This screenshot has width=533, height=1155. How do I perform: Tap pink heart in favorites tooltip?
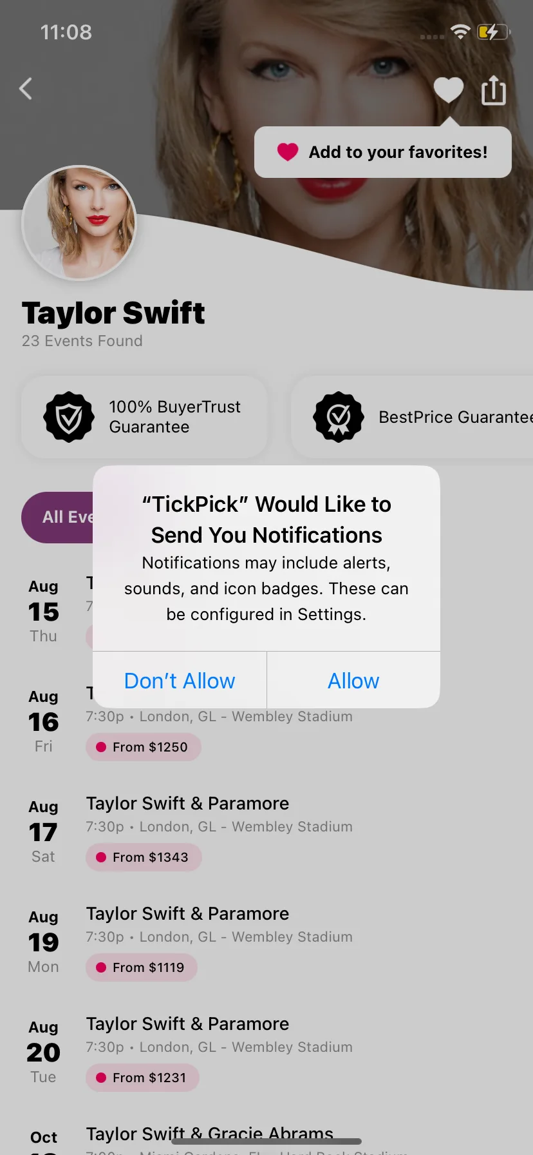click(288, 152)
